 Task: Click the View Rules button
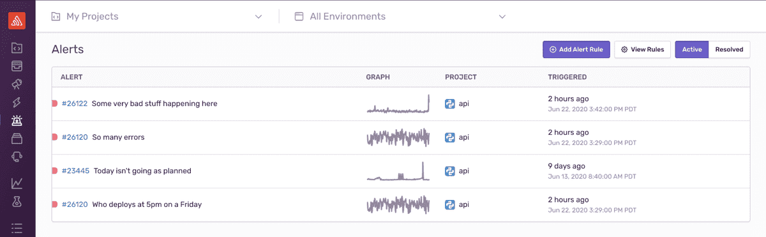point(642,50)
